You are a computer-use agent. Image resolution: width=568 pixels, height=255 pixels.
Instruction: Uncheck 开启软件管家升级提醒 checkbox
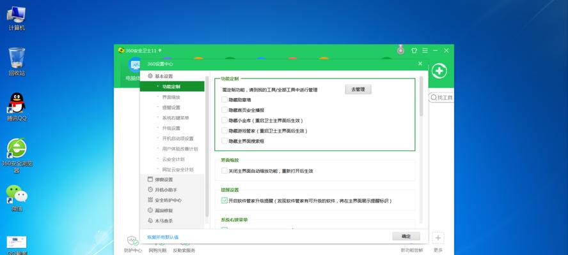225,200
